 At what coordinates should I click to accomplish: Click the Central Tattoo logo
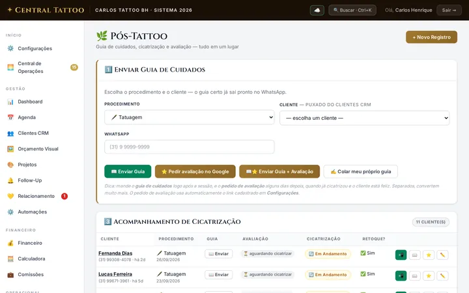(46, 10)
